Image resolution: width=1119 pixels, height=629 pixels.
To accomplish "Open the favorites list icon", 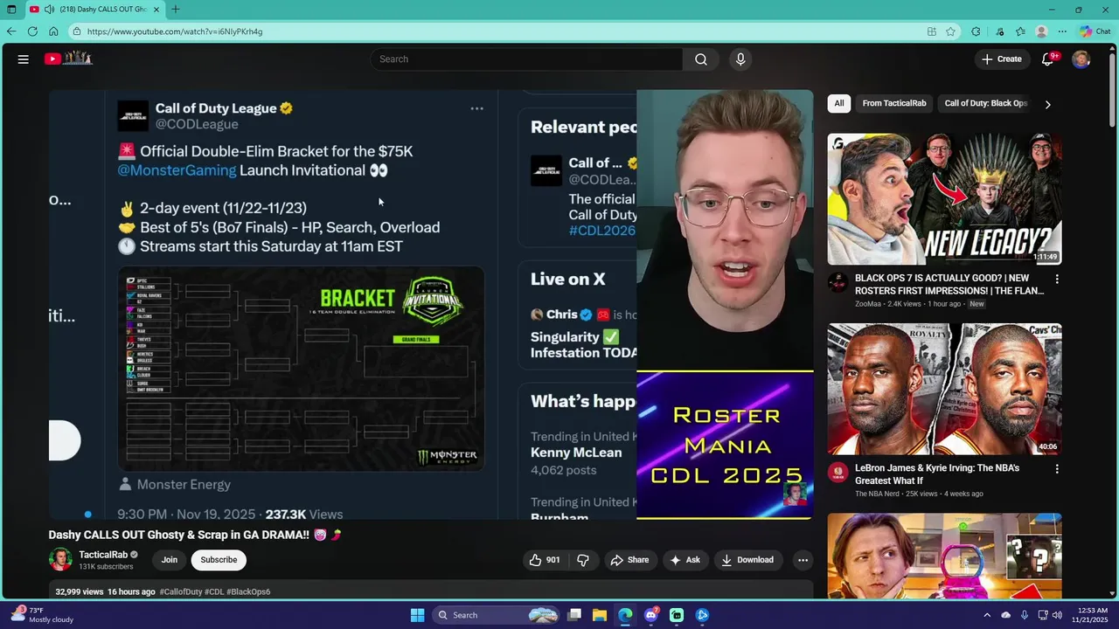I will (x=1020, y=31).
